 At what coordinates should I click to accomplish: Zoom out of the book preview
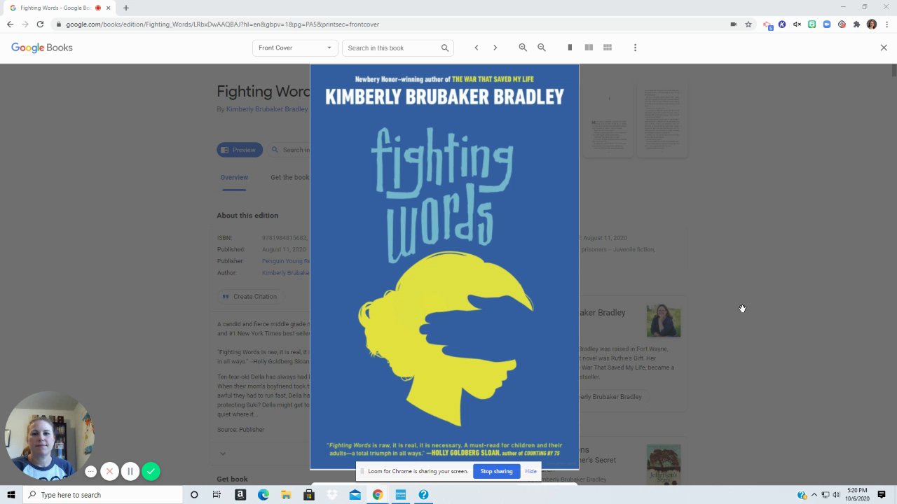[x=542, y=48]
